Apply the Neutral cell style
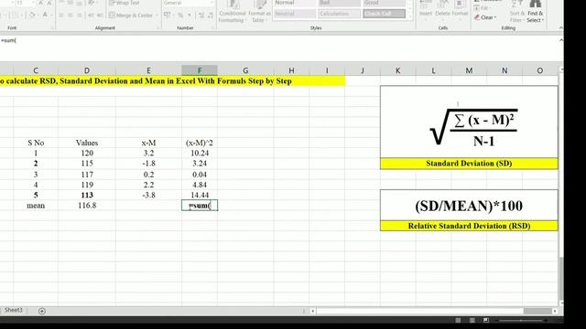 coord(295,14)
